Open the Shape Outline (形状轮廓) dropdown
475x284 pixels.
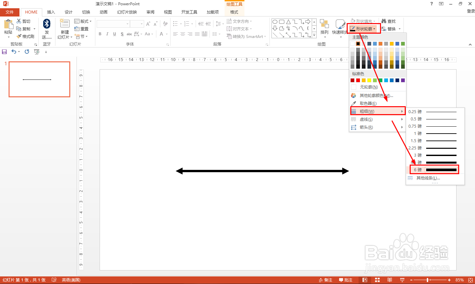pyautogui.click(x=364, y=29)
